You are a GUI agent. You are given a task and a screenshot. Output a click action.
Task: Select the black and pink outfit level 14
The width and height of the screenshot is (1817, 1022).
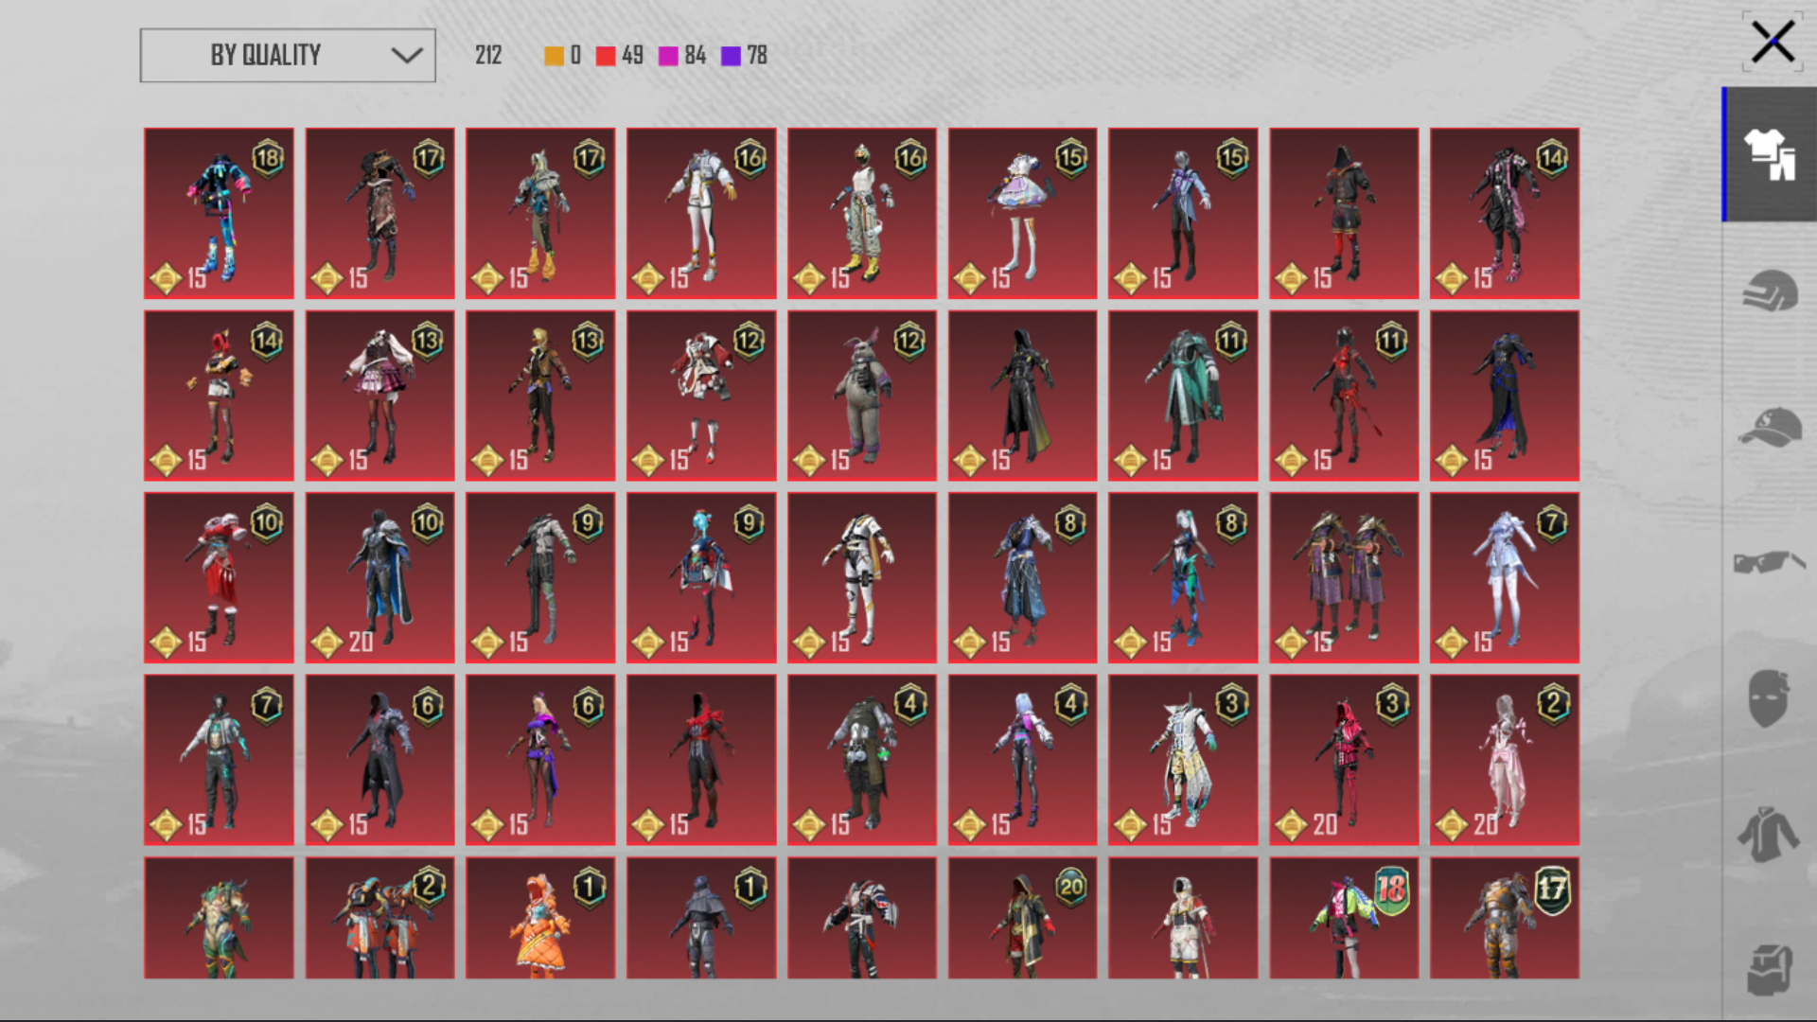point(1505,213)
